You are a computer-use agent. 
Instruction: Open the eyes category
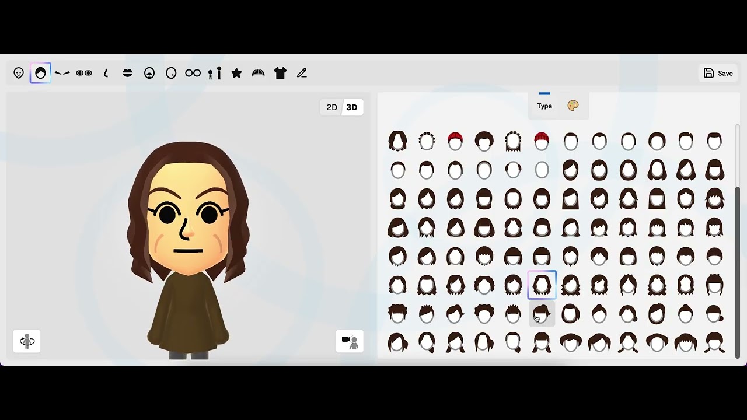[84, 73]
